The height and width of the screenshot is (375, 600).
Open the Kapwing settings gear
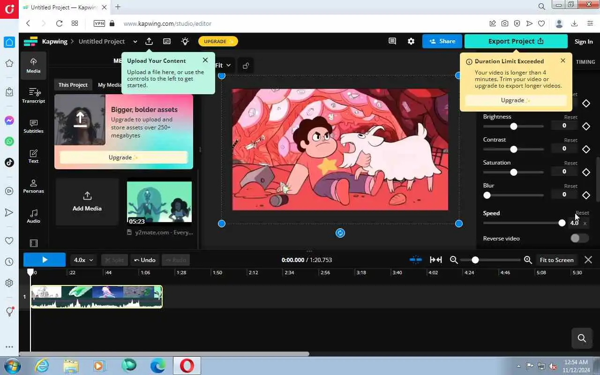click(411, 41)
